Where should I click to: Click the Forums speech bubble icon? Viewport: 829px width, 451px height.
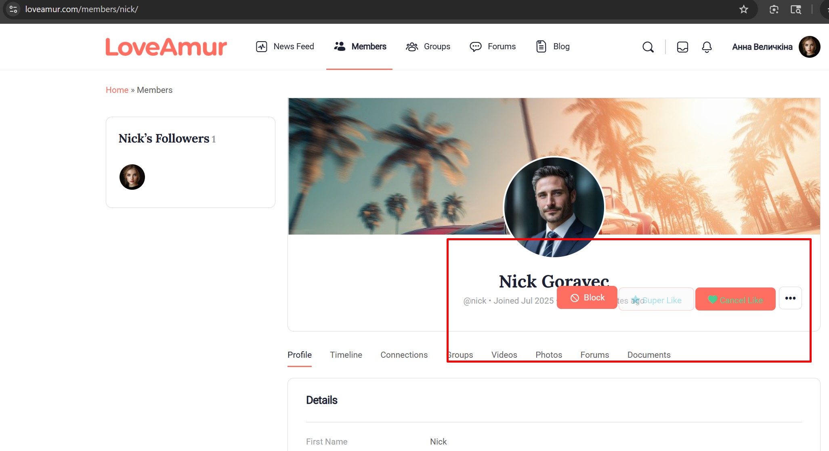pyautogui.click(x=476, y=46)
